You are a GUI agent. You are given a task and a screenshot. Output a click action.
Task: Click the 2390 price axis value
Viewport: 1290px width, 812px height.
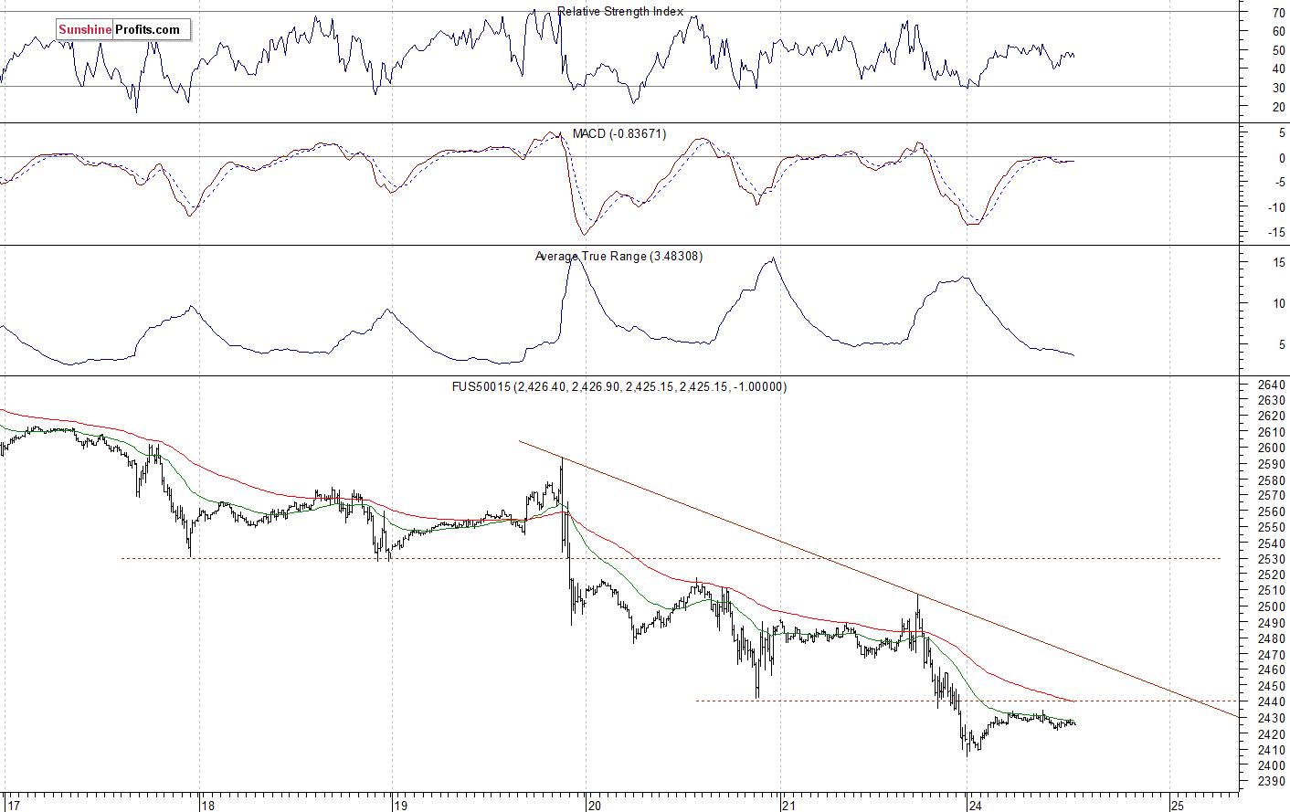click(x=1272, y=782)
